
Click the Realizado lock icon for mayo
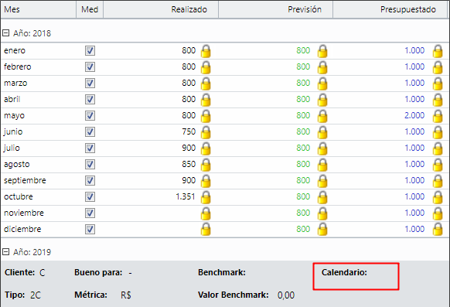point(206,116)
